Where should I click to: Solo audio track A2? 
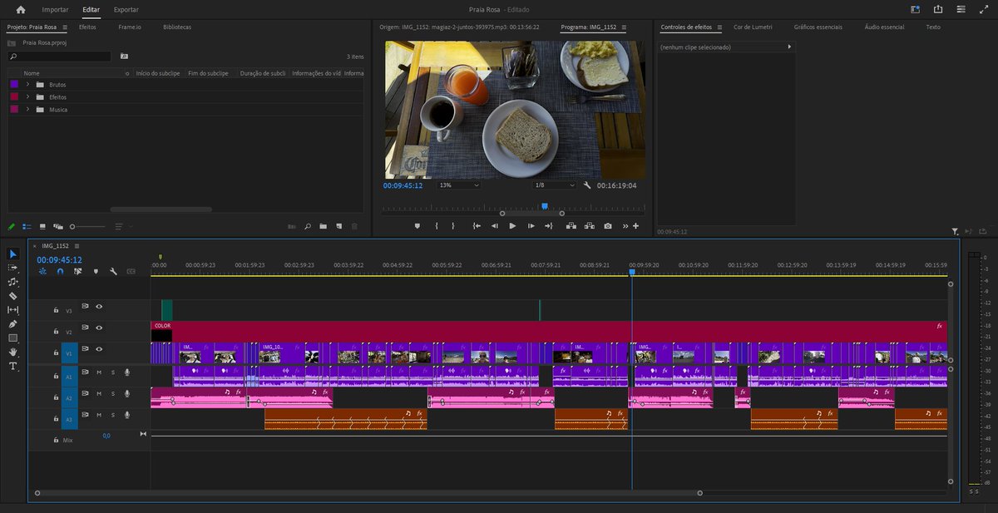113,393
